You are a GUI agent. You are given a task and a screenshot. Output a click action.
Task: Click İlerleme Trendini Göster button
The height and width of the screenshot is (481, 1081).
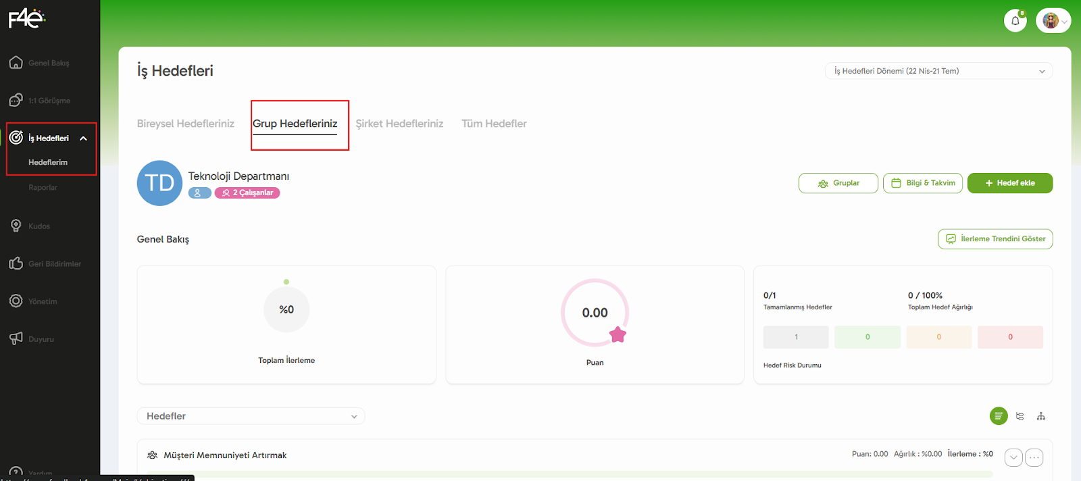coord(995,239)
